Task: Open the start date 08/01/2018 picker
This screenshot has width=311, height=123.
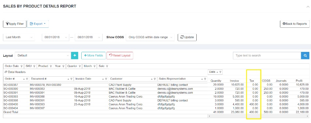Action: click(x=55, y=37)
